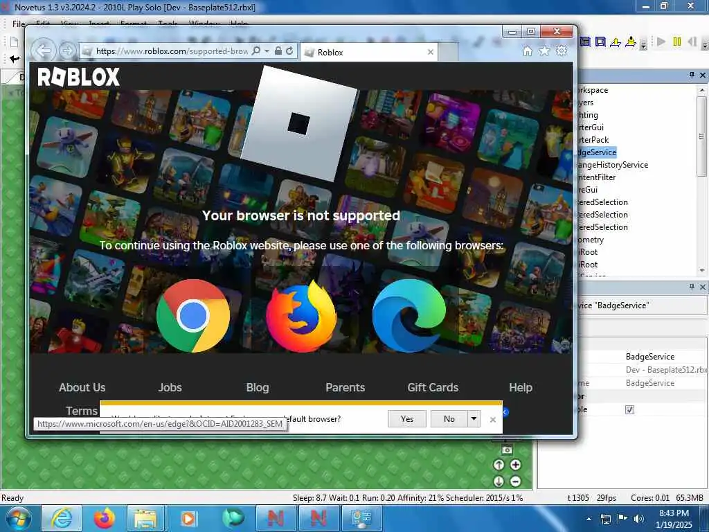The height and width of the screenshot is (532, 709).
Task: Open the Help footer link
Action: [x=521, y=388]
